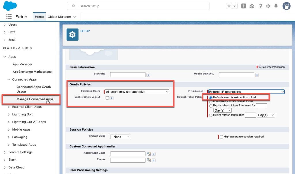Open the Object Manager tab chevron menu

click(x=75, y=17)
